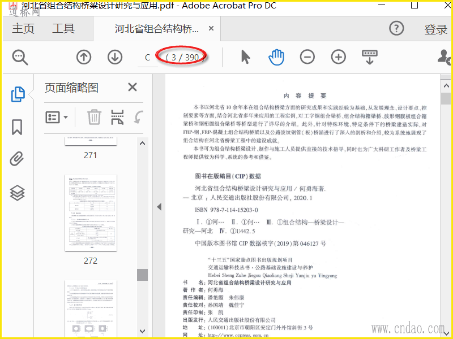453x339 pixels.
Task: Click thumbnail panel scroll down arrow
Action: [143, 331]
